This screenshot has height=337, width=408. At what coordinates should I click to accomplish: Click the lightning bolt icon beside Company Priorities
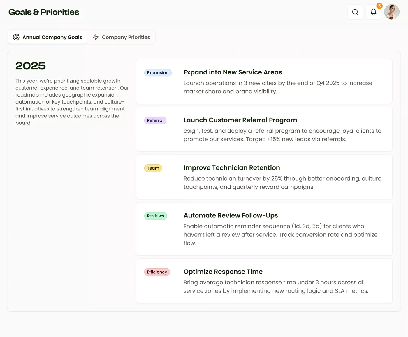pos(96,37)
